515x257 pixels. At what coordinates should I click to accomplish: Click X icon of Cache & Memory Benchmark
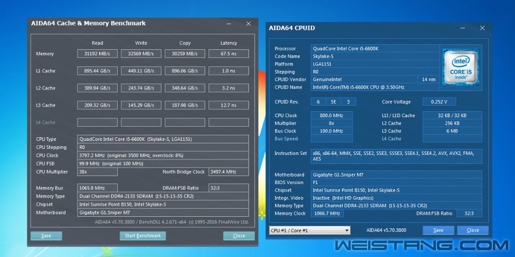click(x=248, y=24)
